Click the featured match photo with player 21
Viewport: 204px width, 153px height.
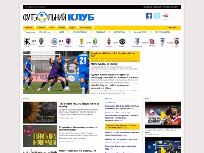coord(56,73)
